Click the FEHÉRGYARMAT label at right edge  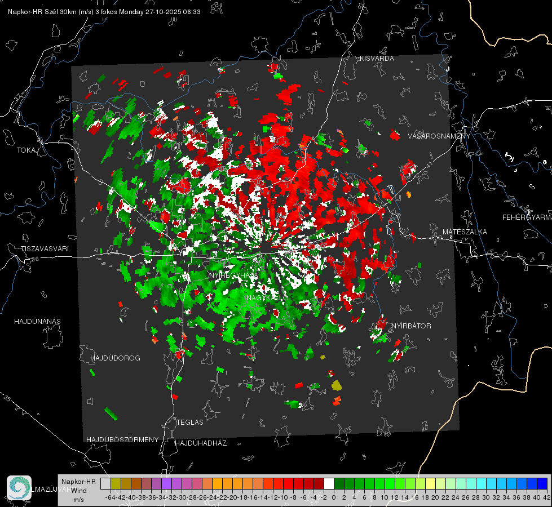coord(527,217)
